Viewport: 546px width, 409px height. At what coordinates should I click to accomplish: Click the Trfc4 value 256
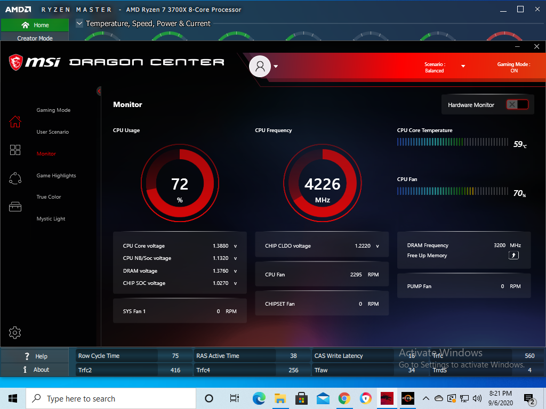293,370
